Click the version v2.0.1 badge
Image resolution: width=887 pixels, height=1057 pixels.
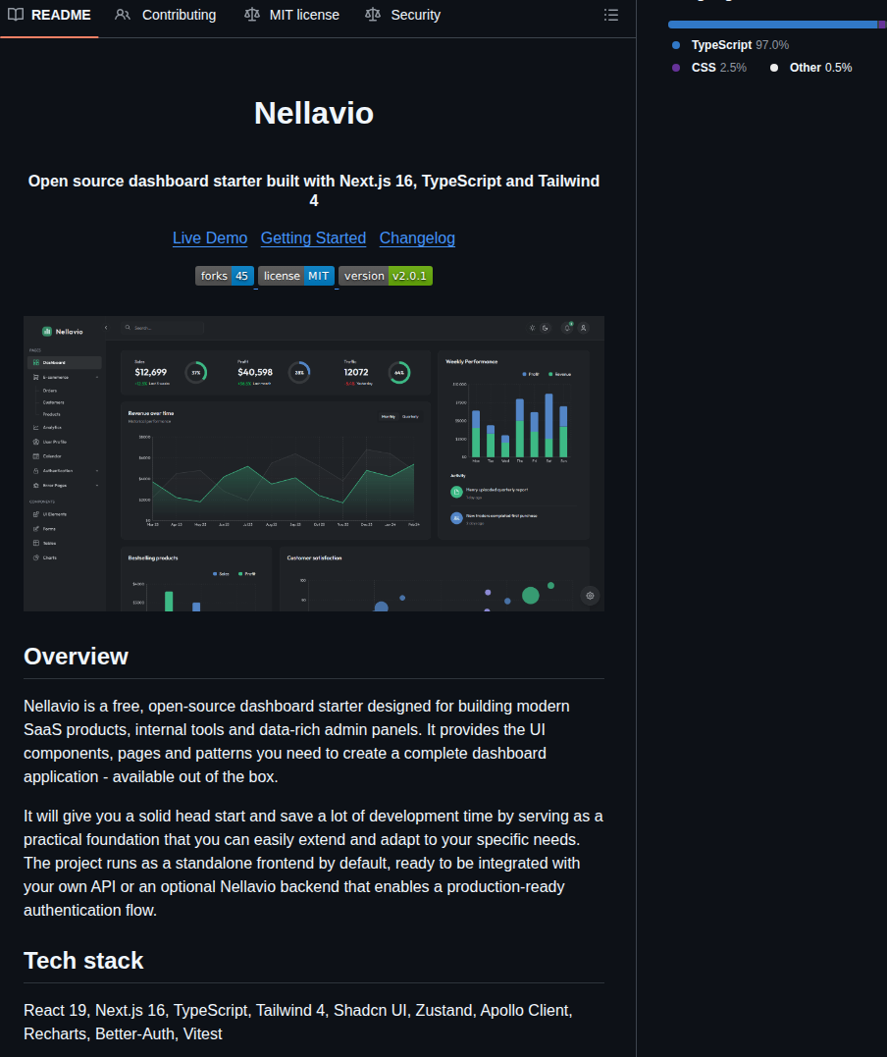click(x=386, y=276)
